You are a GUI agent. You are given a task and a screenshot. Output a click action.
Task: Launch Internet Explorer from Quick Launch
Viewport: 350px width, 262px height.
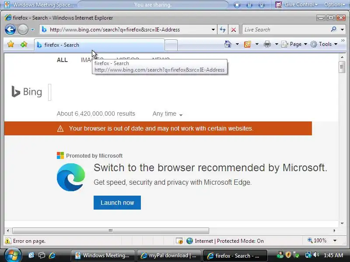pyautogui.click(x=52, y=255)
